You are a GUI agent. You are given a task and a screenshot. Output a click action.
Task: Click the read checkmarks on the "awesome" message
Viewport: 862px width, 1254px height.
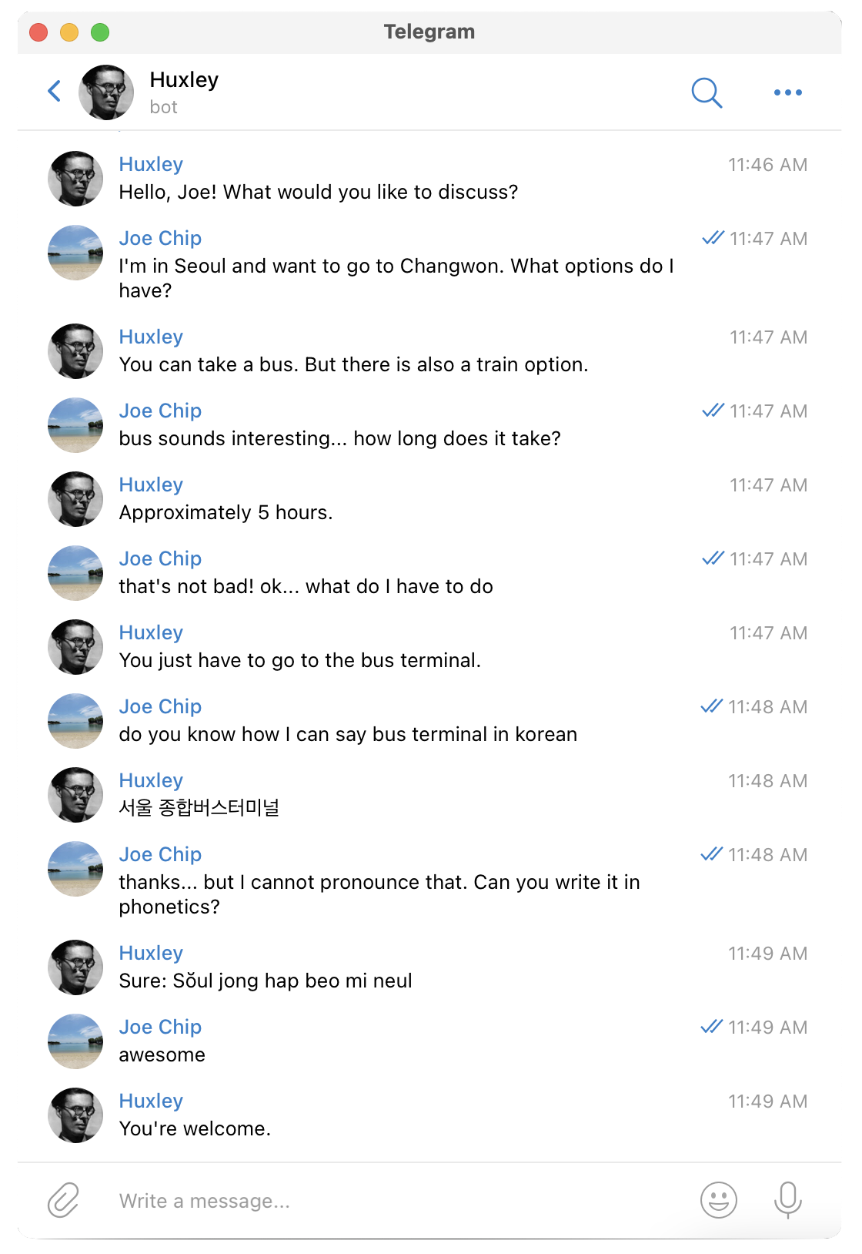click(x=712, y=1027)
